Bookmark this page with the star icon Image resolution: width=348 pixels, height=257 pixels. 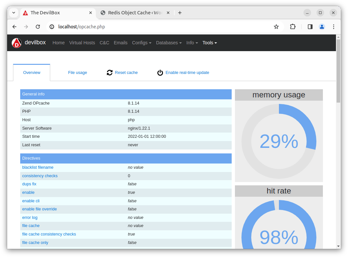click(x=276, y=27)
